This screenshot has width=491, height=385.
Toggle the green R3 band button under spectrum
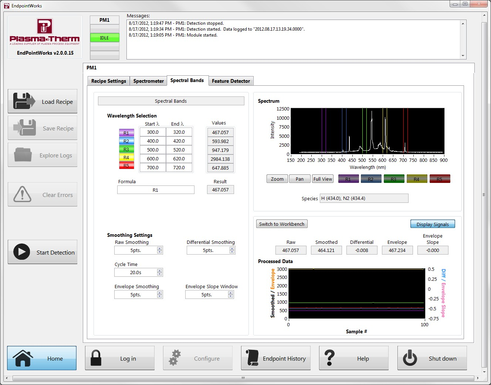coord(394,179)
